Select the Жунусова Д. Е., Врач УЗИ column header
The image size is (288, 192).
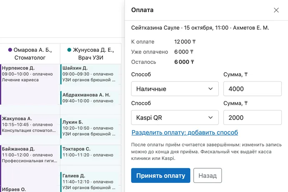tap(91, 54)
